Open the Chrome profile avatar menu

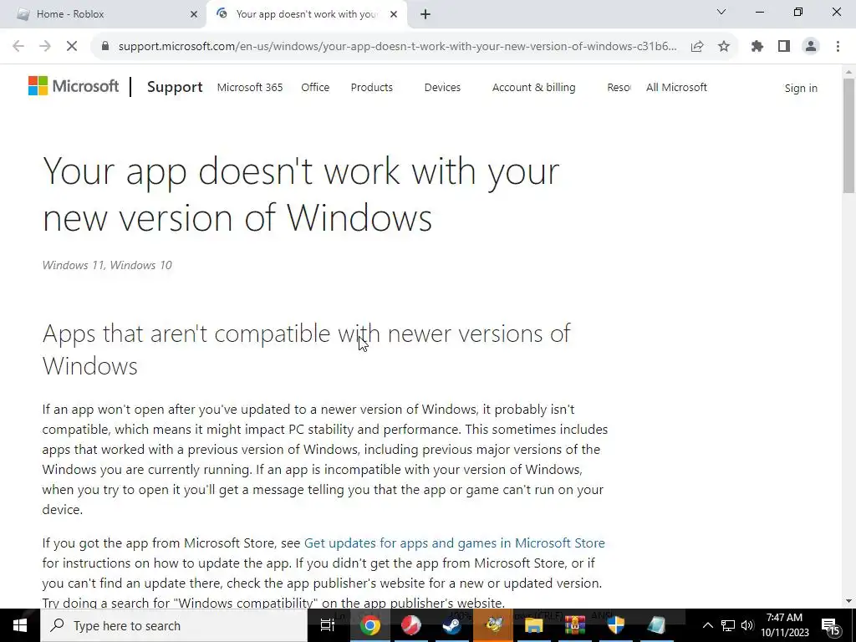coord(811,47)
